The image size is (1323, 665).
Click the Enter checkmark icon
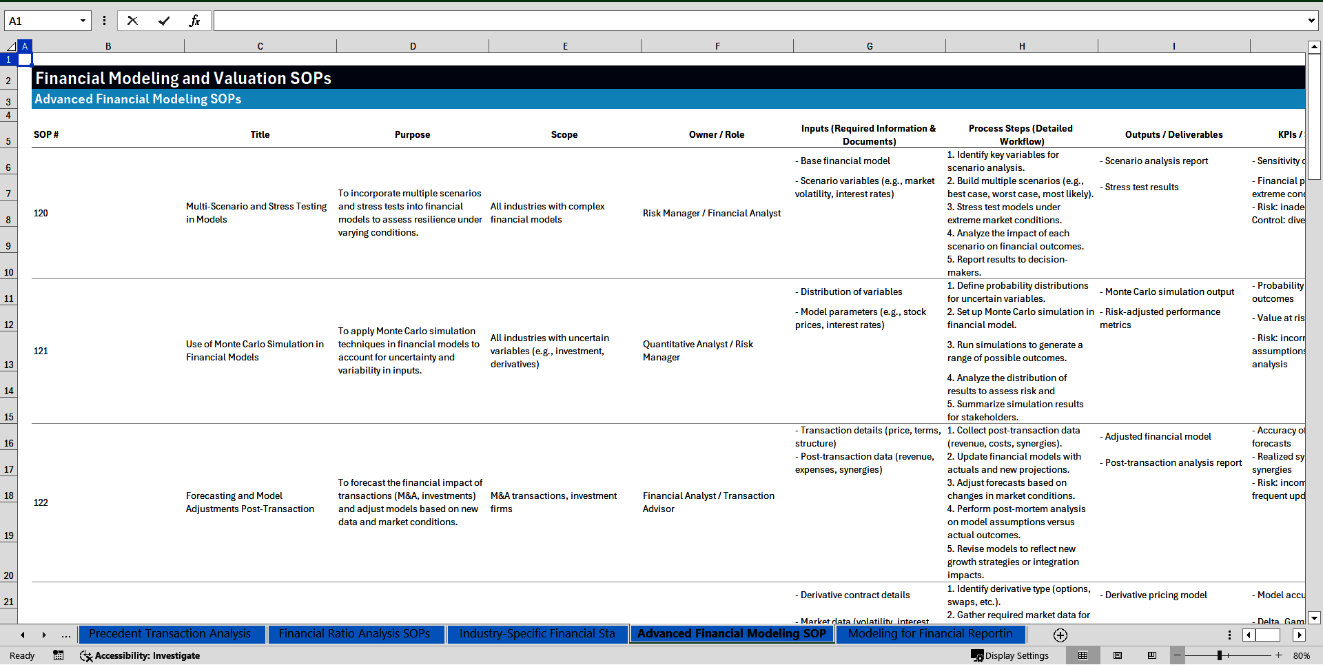tap(164, 21)
